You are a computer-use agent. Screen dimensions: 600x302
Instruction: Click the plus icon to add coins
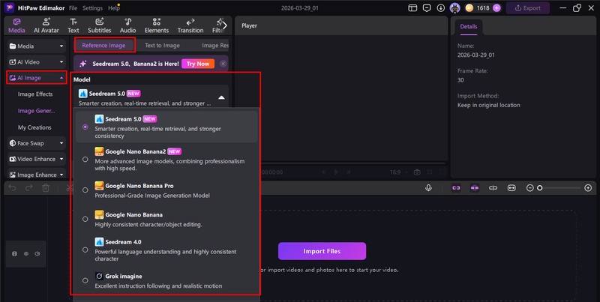(498, 8)
